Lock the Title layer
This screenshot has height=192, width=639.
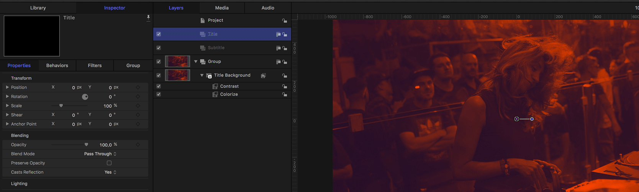pos(284,34)
